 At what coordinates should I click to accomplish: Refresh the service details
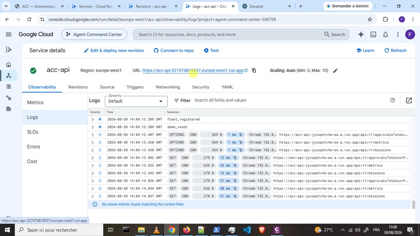tap(396, 51)
